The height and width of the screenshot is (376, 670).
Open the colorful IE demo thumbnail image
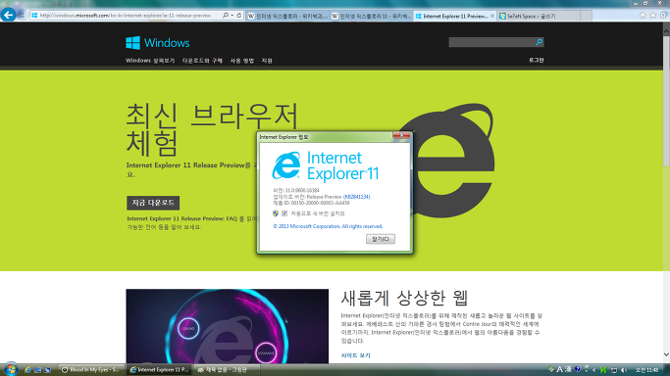coord(228,326)
